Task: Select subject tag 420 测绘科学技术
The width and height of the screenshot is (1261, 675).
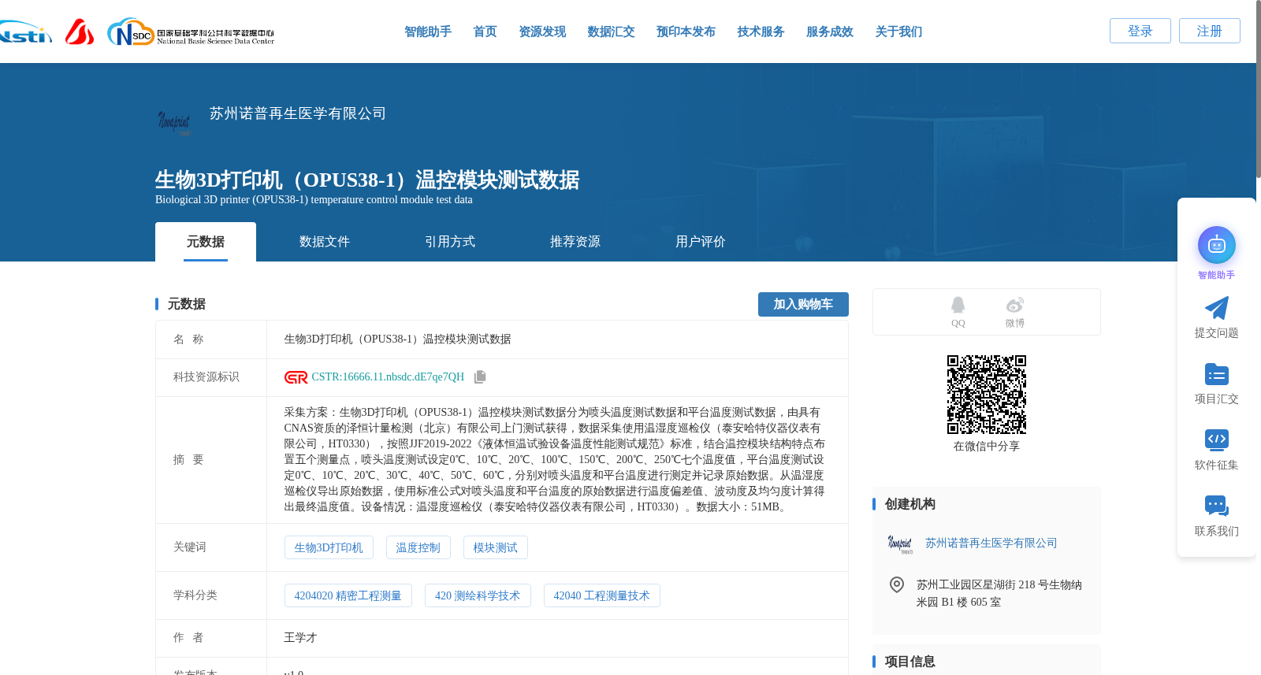Action: pos(478,595)
